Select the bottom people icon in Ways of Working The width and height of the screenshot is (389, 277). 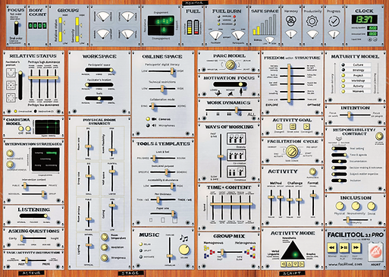click(236, 172)
